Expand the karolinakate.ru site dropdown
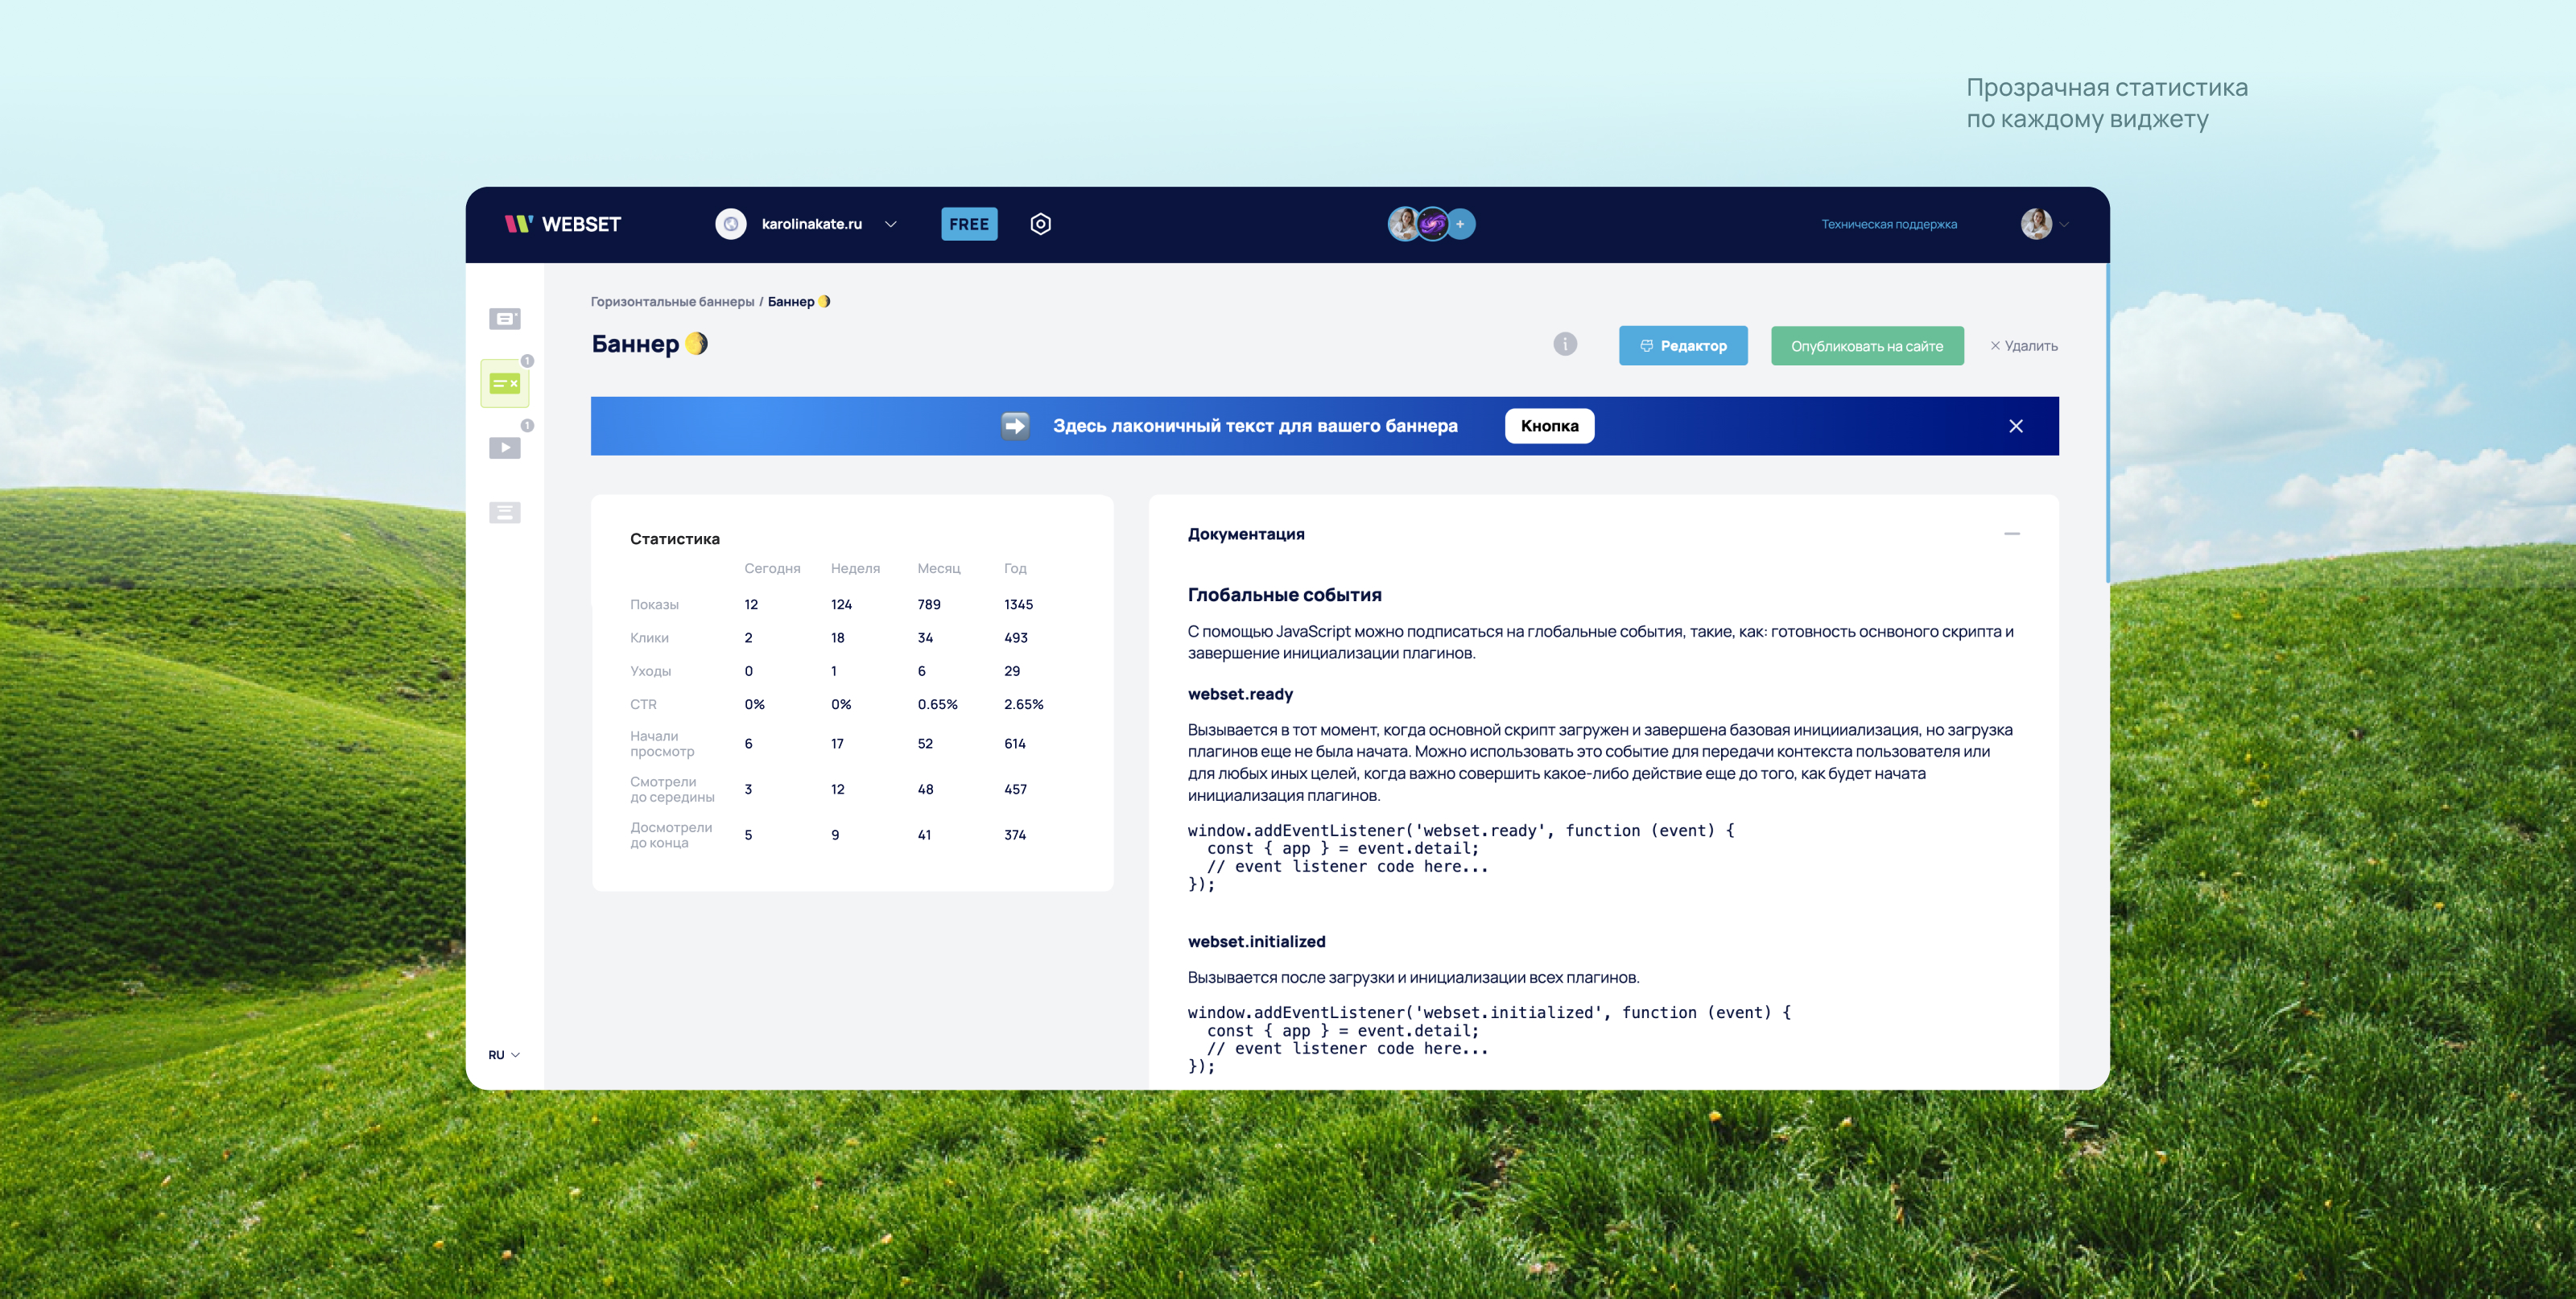 [x=890, y=224]
